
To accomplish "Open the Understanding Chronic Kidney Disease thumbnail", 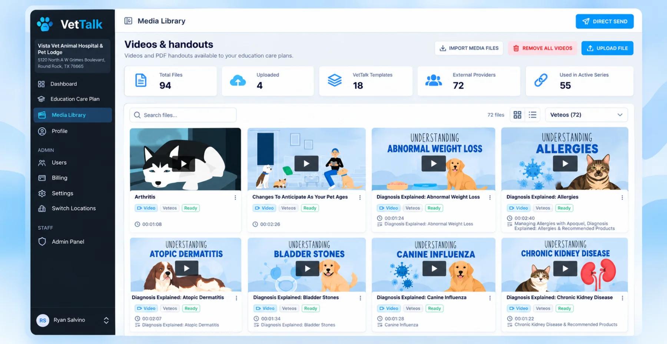I will click(x=565, y=265).
